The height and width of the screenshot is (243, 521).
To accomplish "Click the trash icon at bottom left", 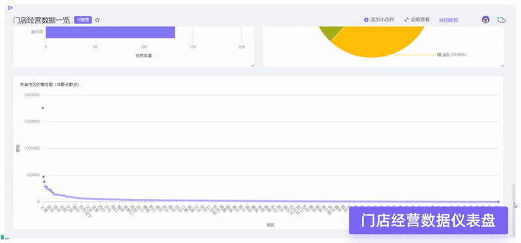I will (3, 237).
